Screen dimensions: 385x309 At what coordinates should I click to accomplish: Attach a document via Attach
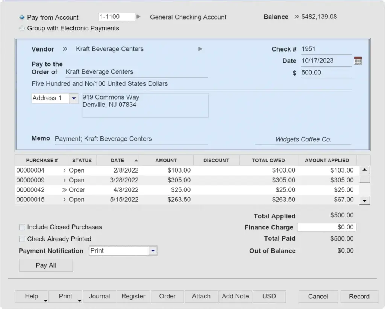coord(201,297)
